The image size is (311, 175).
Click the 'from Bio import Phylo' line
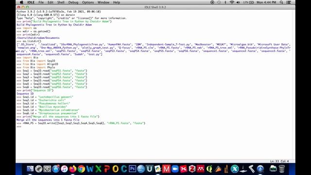pyautogui.click(x=35, y=67)
